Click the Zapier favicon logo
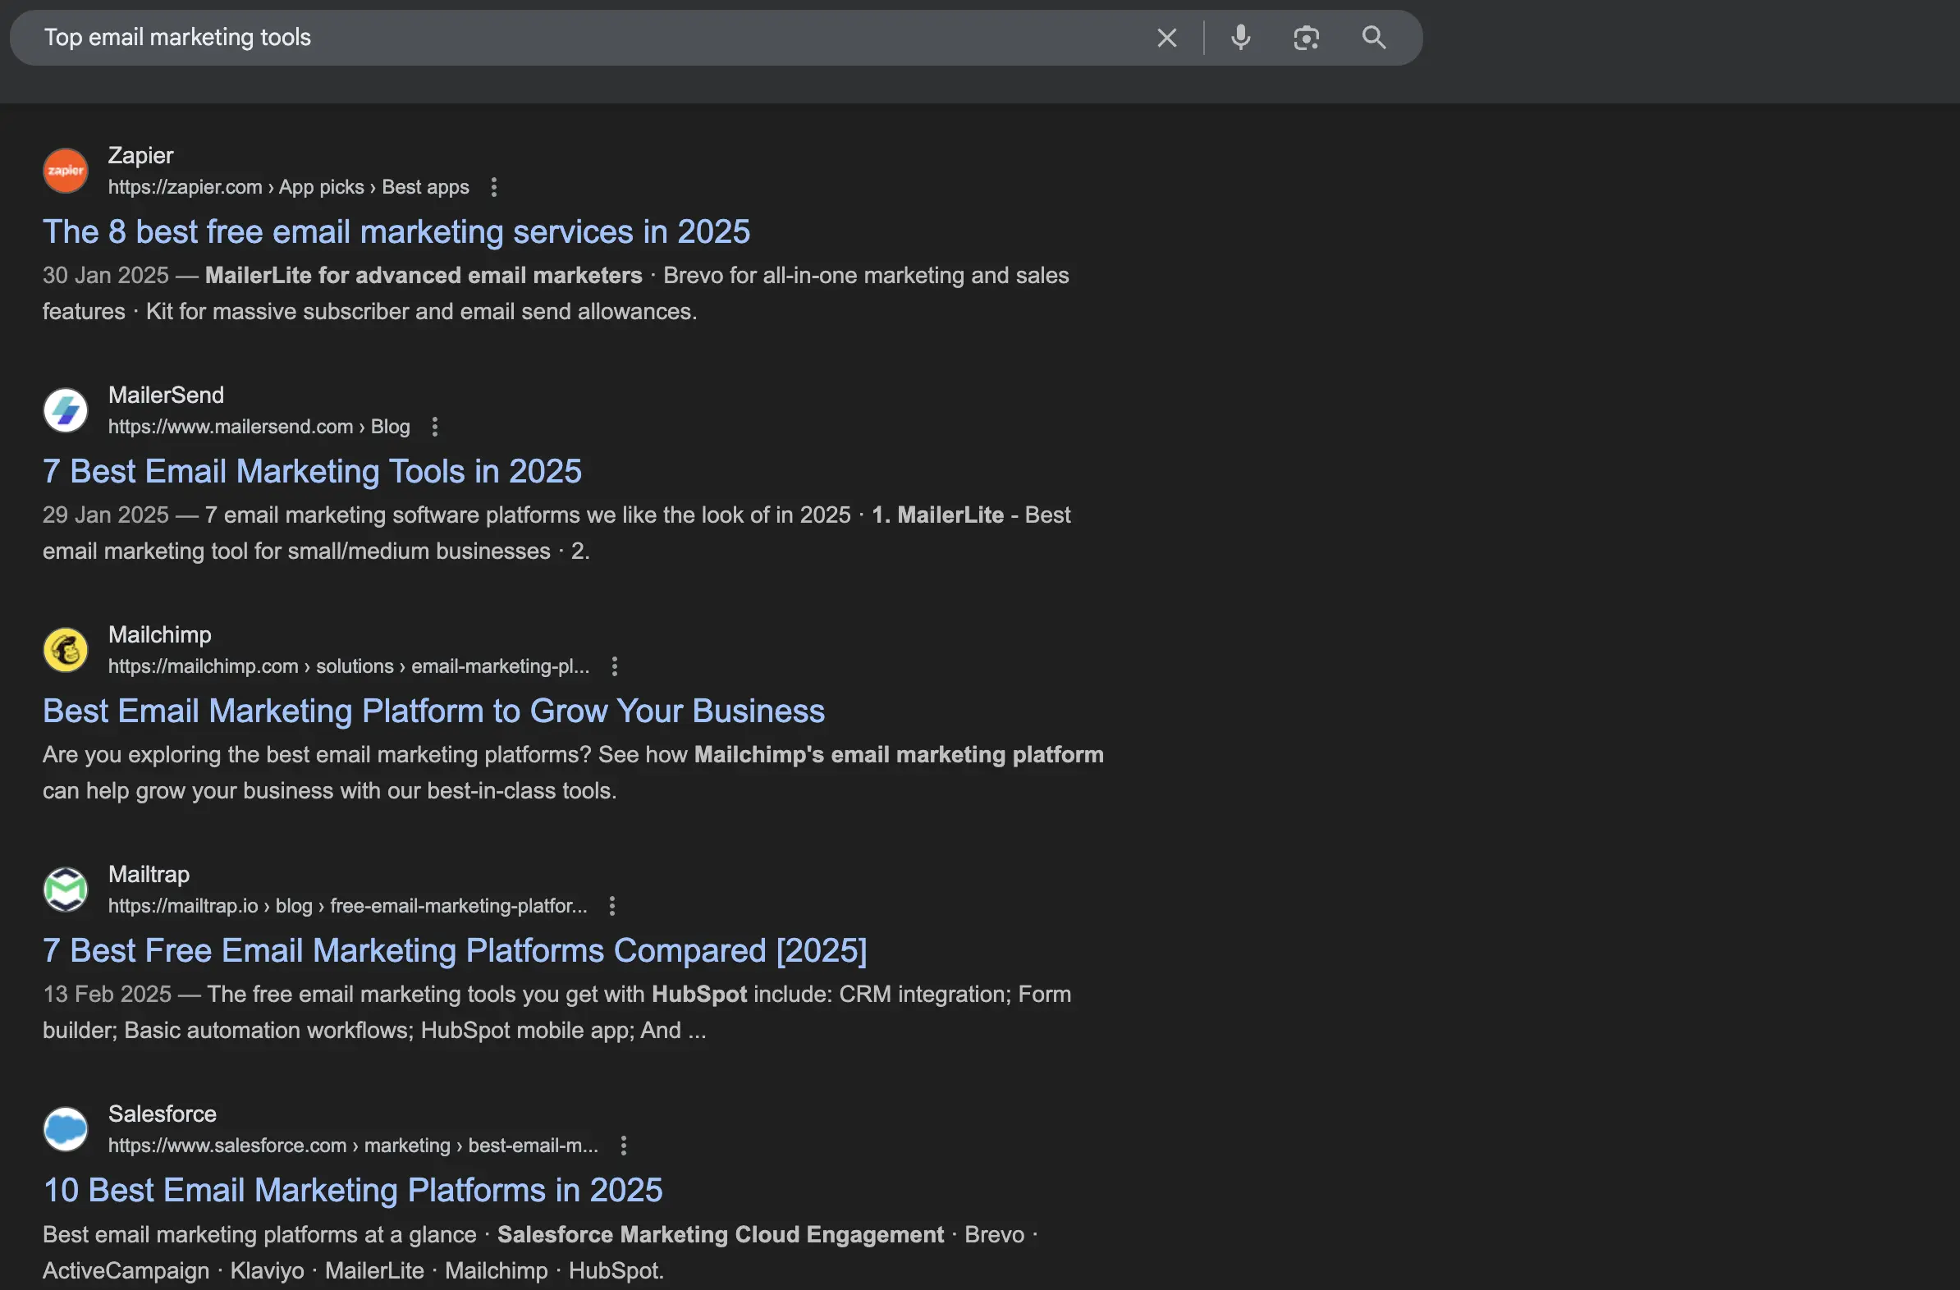The image size is (1960, 1290). point(65,171)
